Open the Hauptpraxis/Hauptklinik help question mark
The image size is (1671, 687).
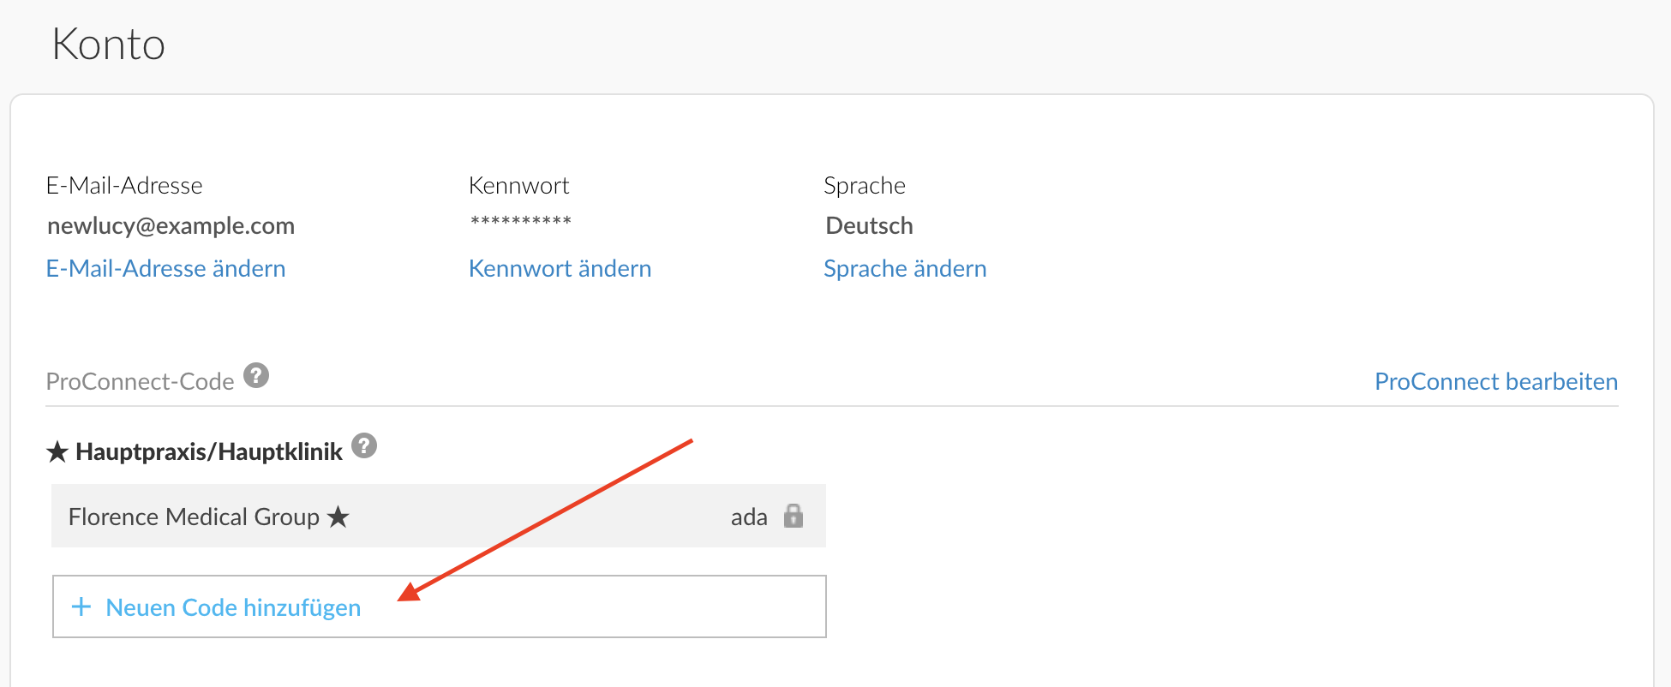pyautogui.click(x=364, y=445)
